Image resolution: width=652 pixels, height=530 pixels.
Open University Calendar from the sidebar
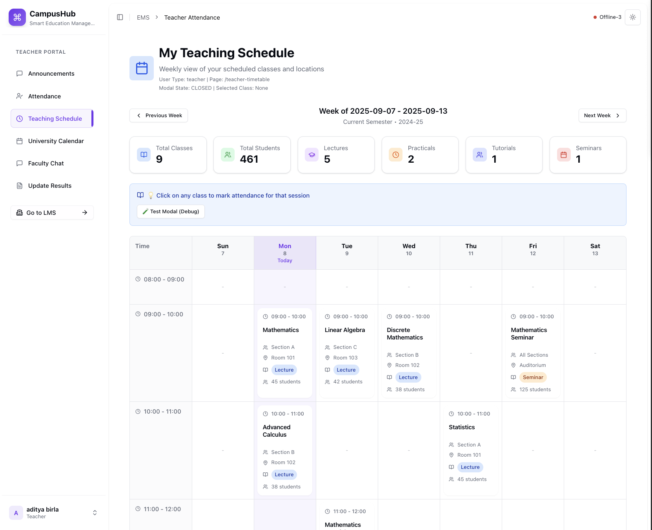(x=56, y=141)
